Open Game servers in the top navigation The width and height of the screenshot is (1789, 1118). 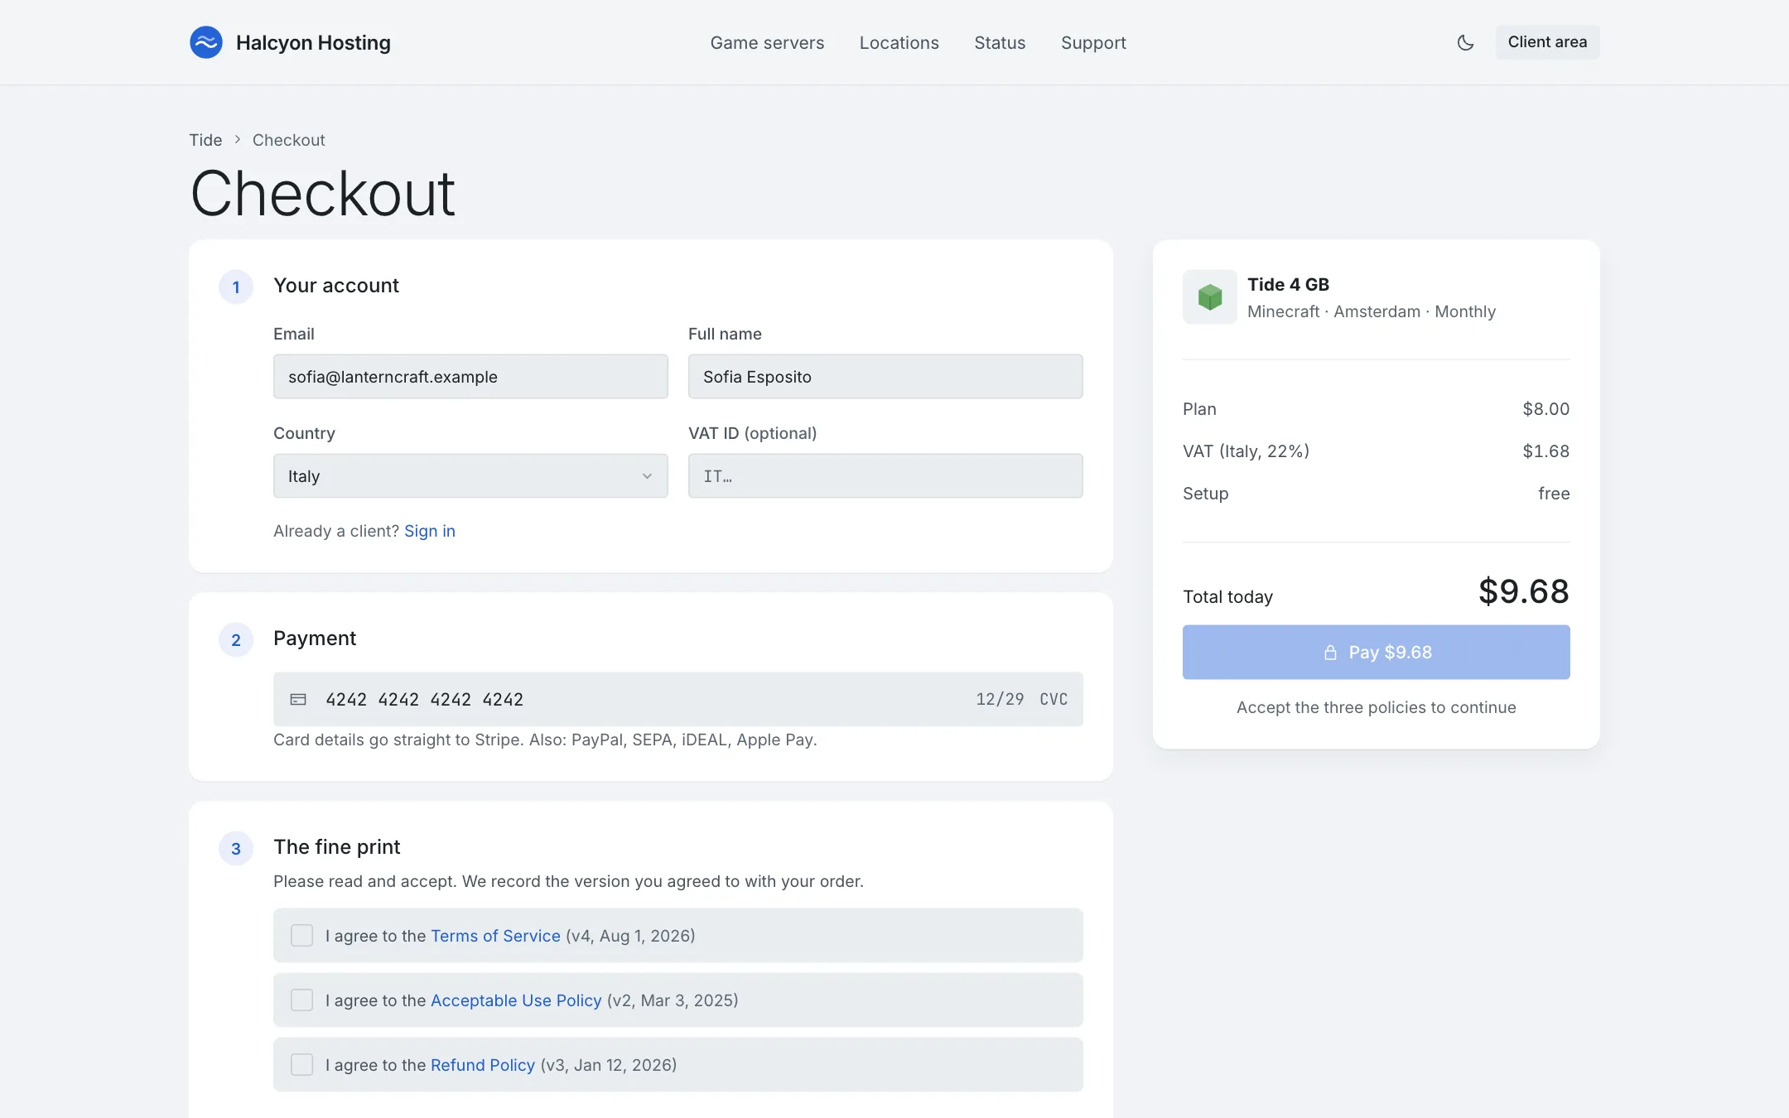coord(767,43)
